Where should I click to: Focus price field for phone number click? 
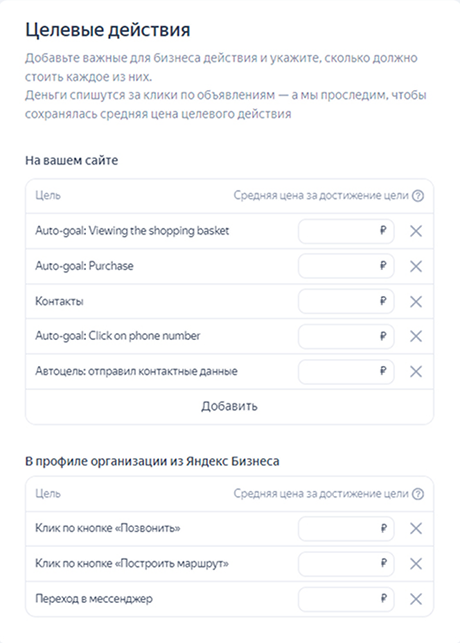point(346,336)
